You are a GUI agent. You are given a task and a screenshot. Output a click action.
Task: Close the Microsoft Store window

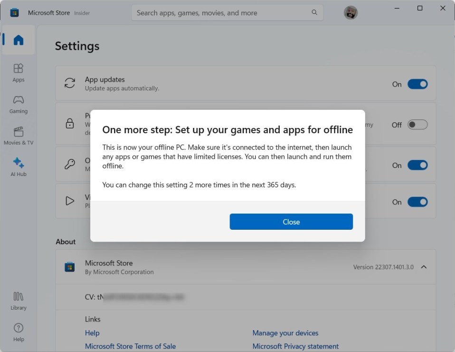(443, 8)
